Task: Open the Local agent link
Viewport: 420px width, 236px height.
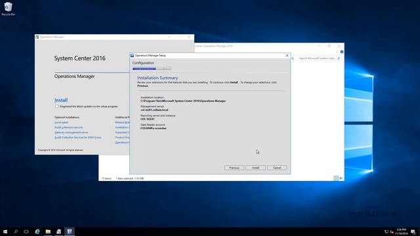Action: tap(61, 123)
